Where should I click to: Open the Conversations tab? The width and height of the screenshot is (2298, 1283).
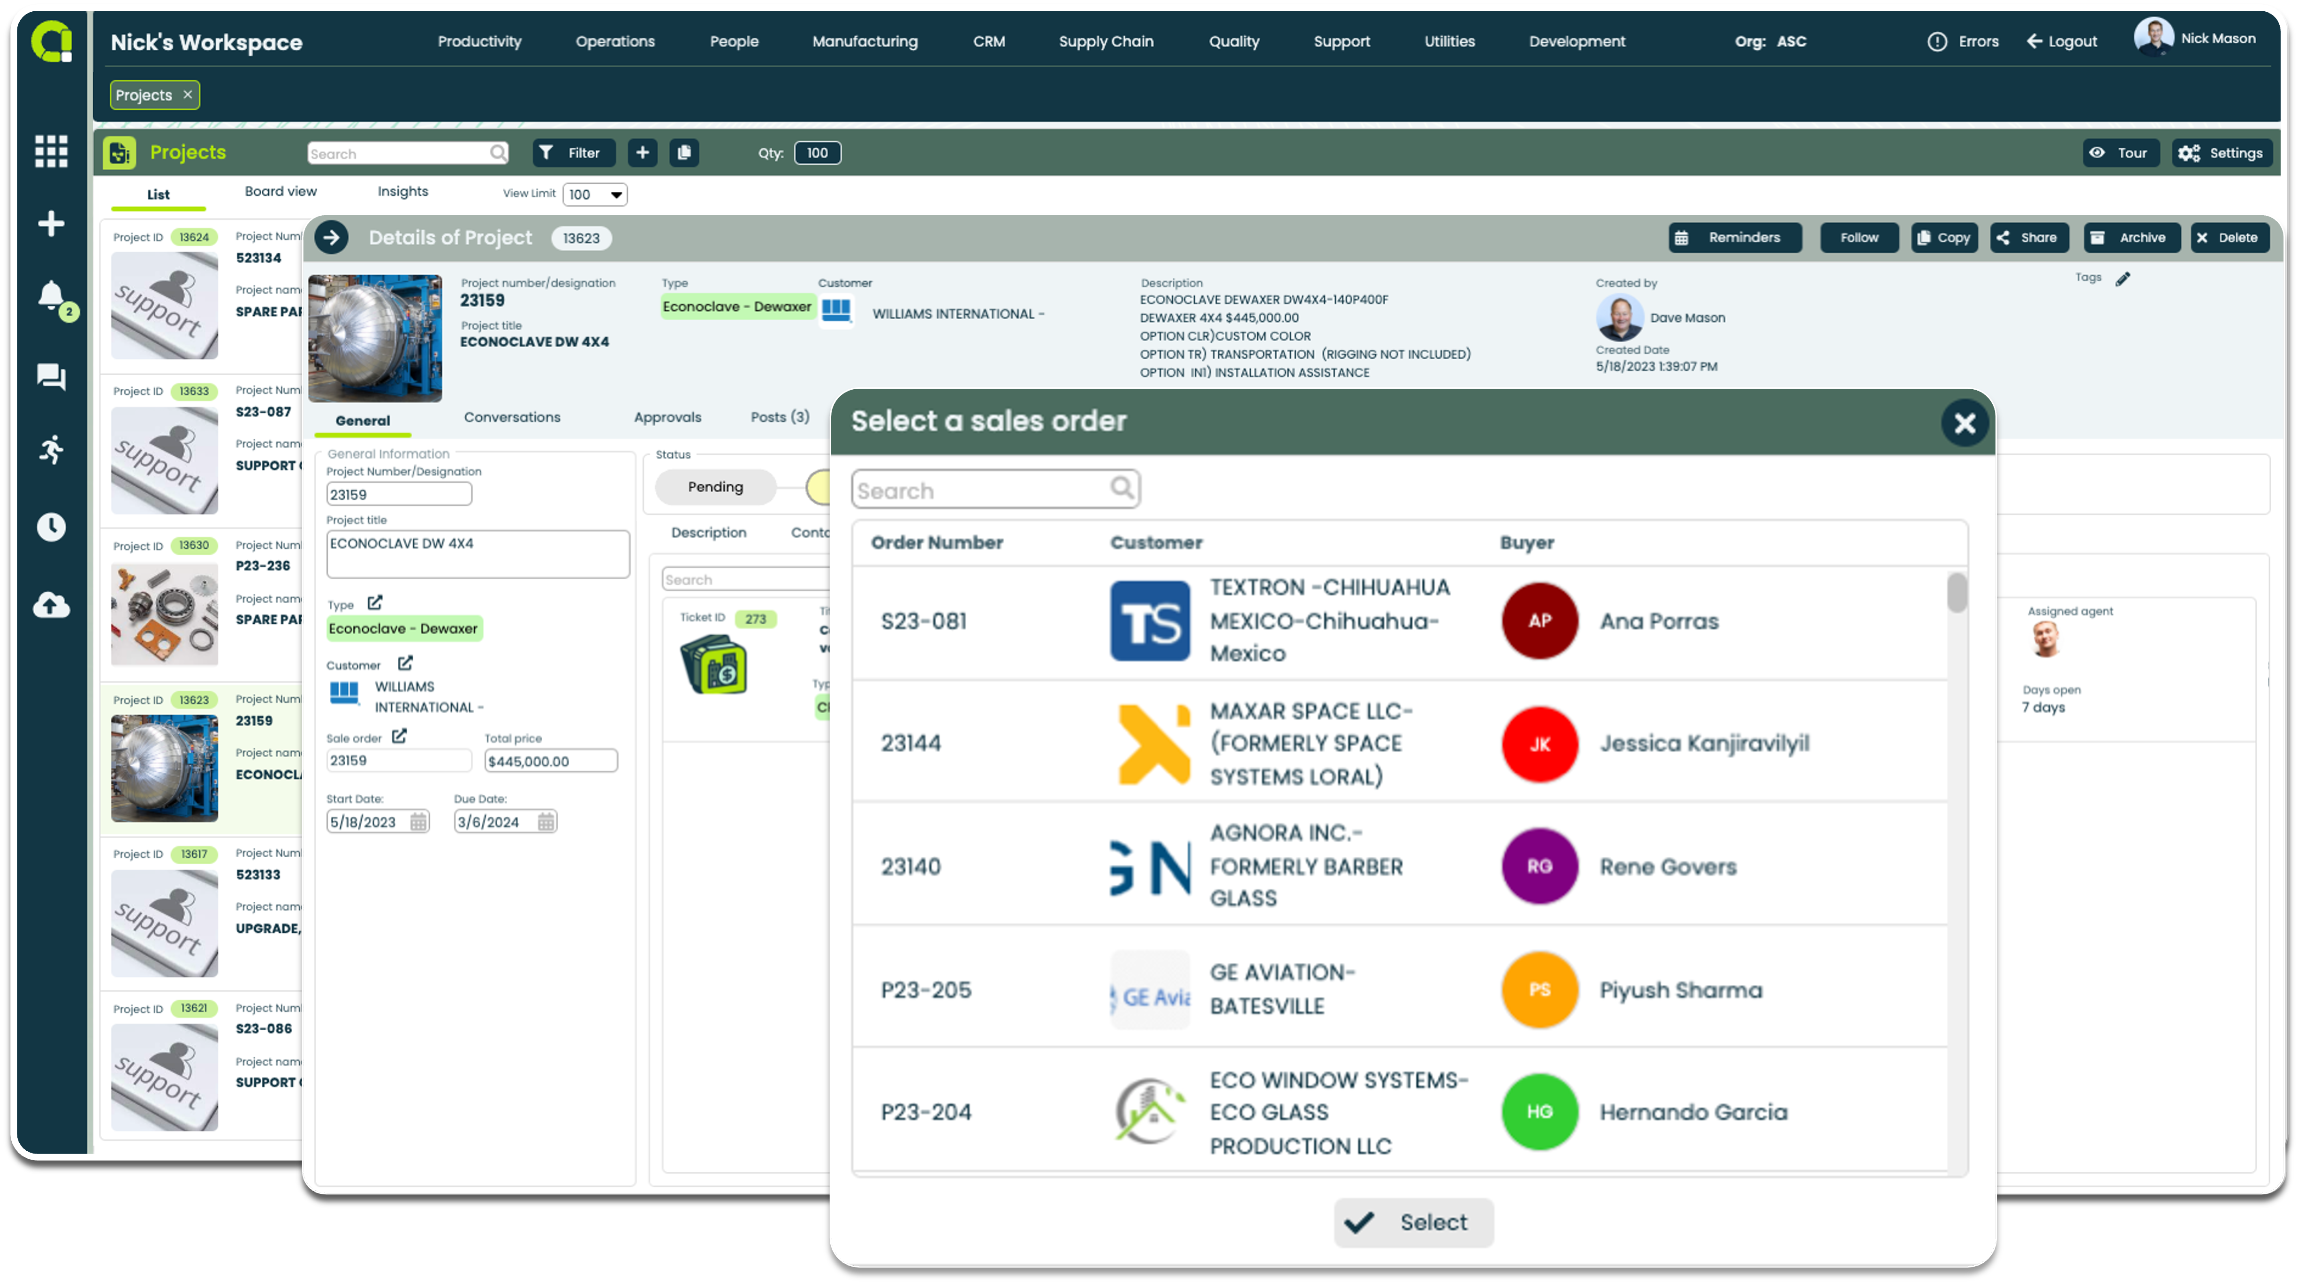pos(512,417)
